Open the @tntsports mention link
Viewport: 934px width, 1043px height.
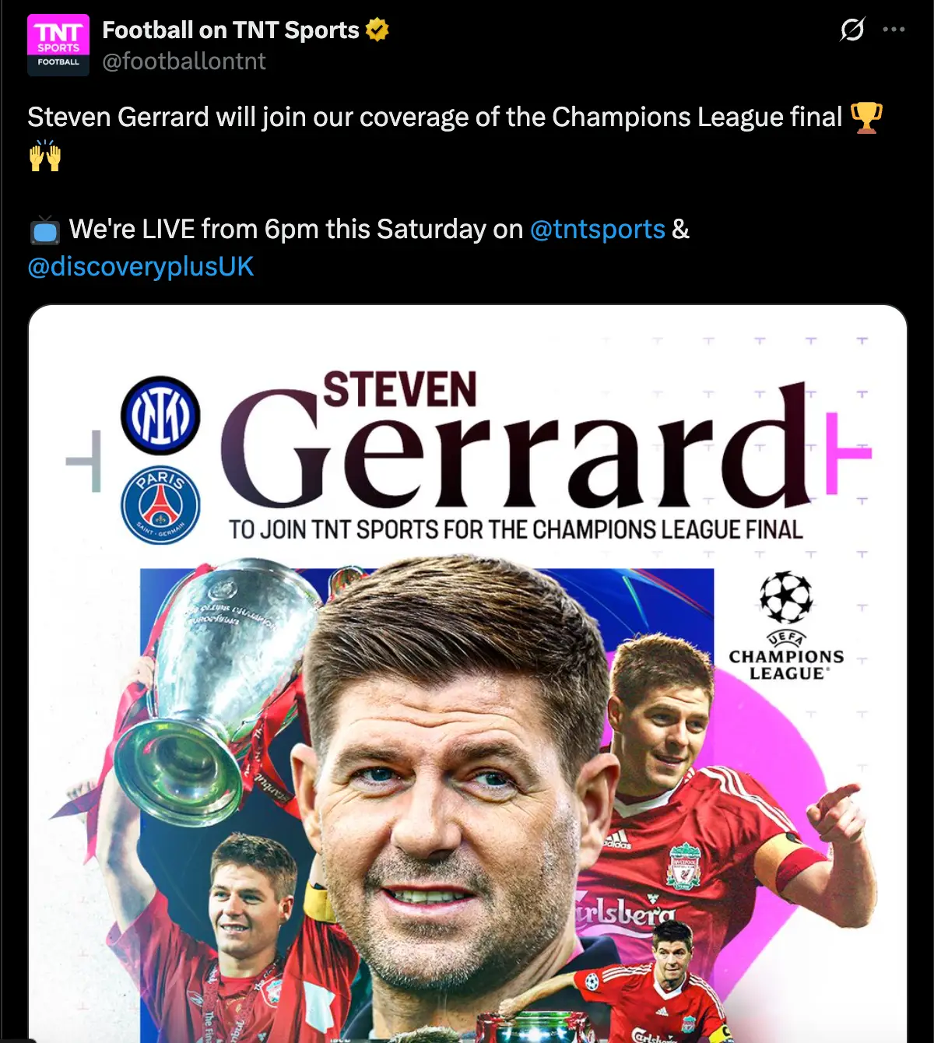(597, 229)
